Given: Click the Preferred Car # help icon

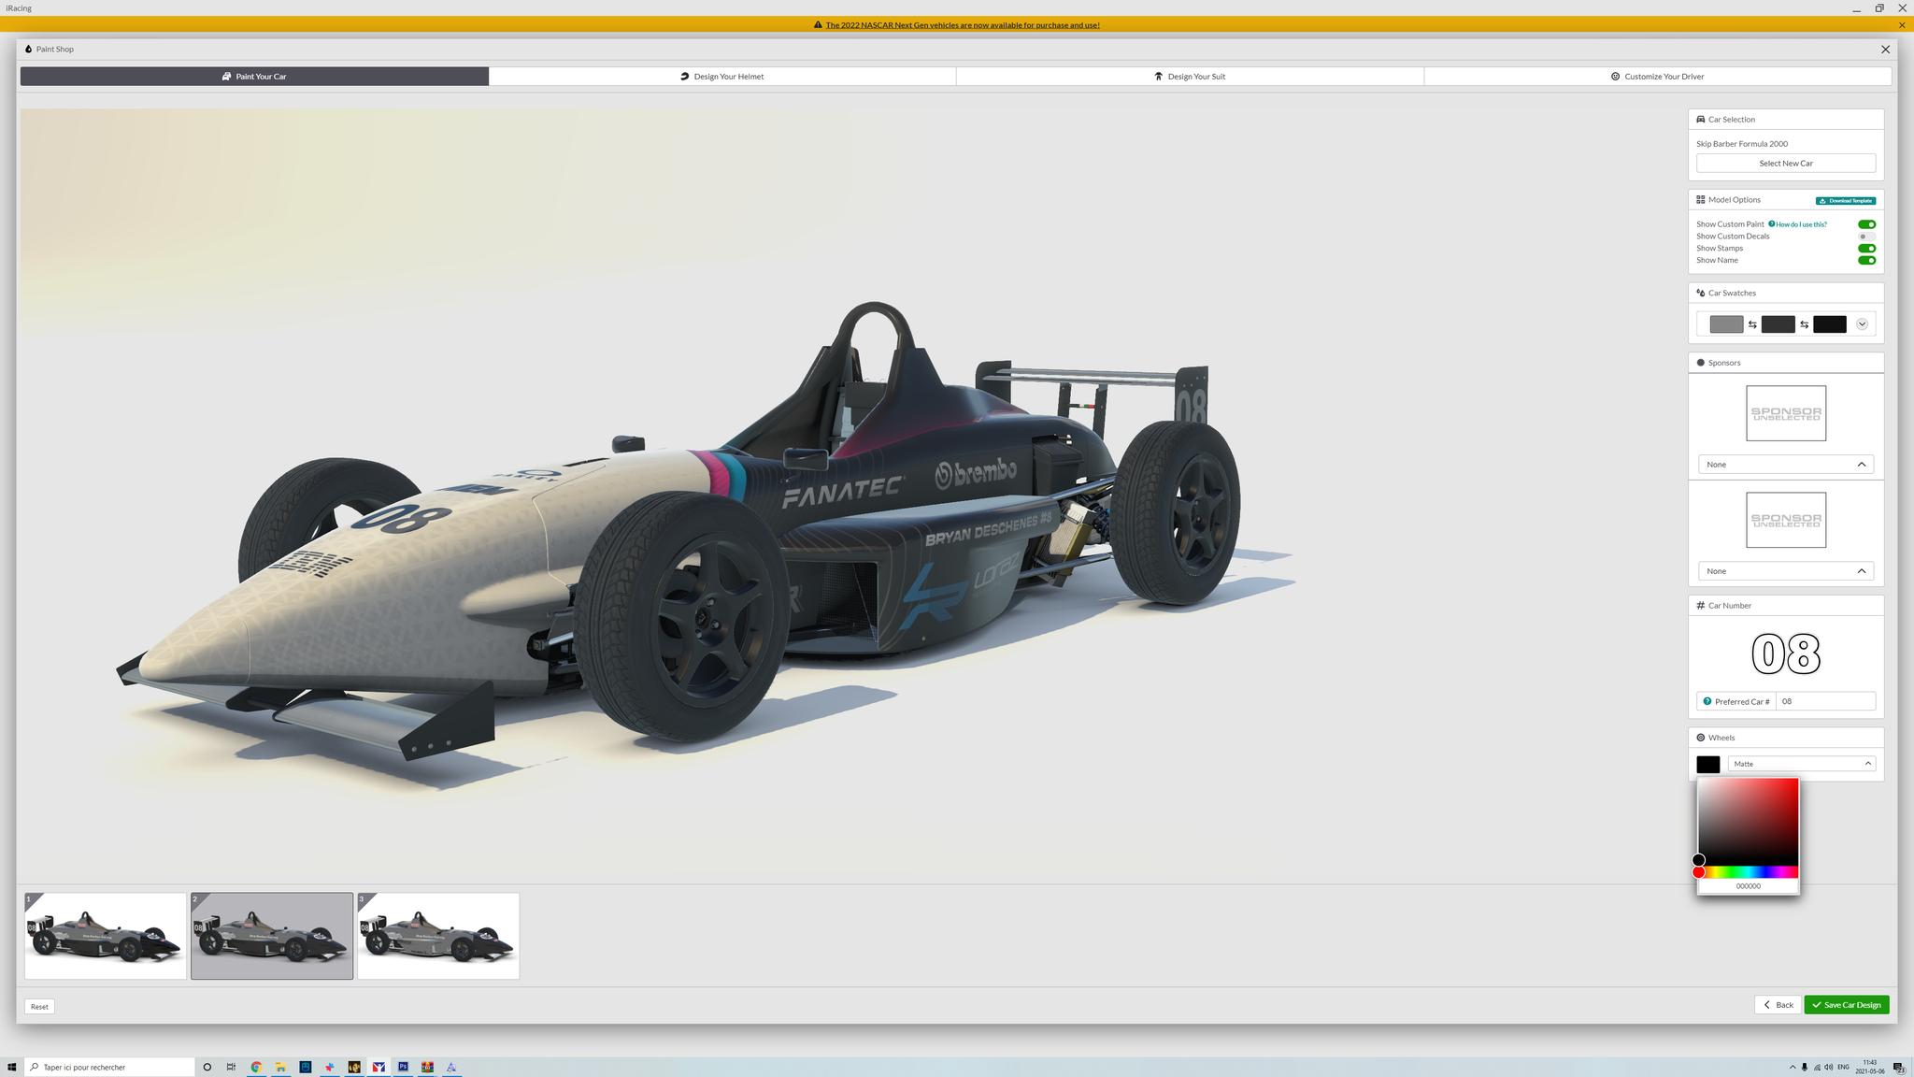Looking at the screenshot, I should [x=1707, y=700].
